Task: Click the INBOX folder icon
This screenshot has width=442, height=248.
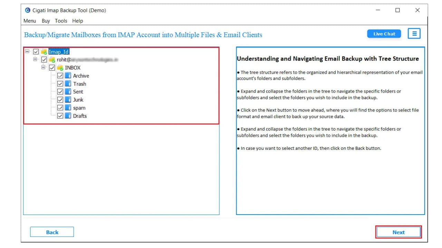Action: (x=60, y=68)
